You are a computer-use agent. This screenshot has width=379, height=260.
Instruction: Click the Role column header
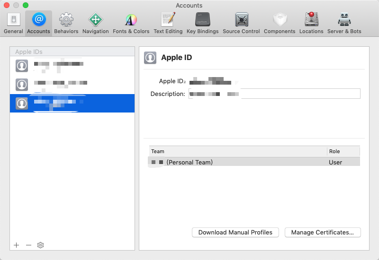click(x=343, y=151)
